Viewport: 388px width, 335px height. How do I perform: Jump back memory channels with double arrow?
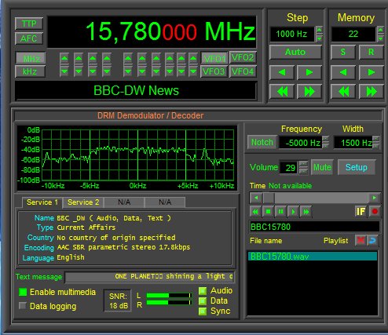343,92
